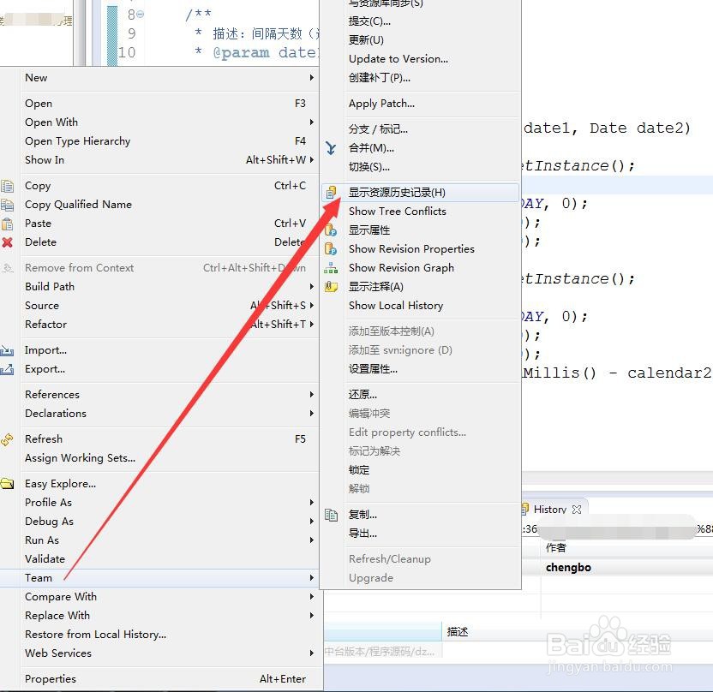Click the Easy Explore folder icon
This screenshot has height=692, width=713.
coord(7,484)
